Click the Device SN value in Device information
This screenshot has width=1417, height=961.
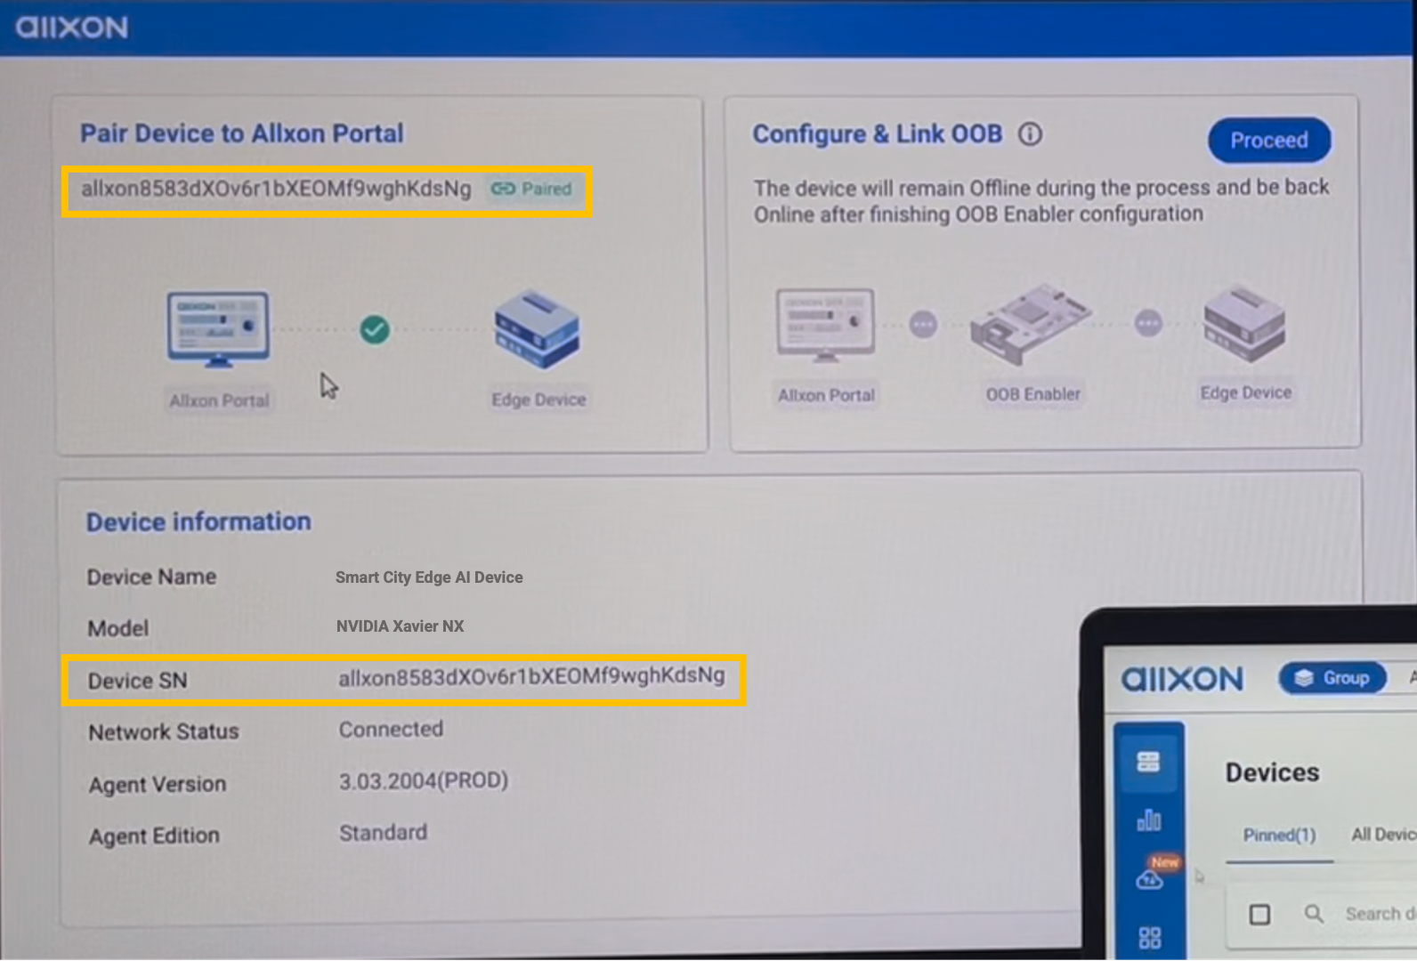point(531,677)
